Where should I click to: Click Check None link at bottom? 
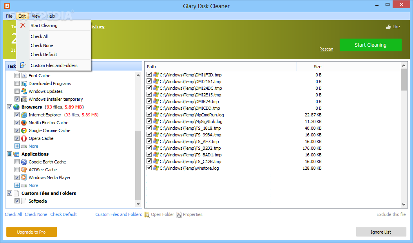(x=36, y=214)
